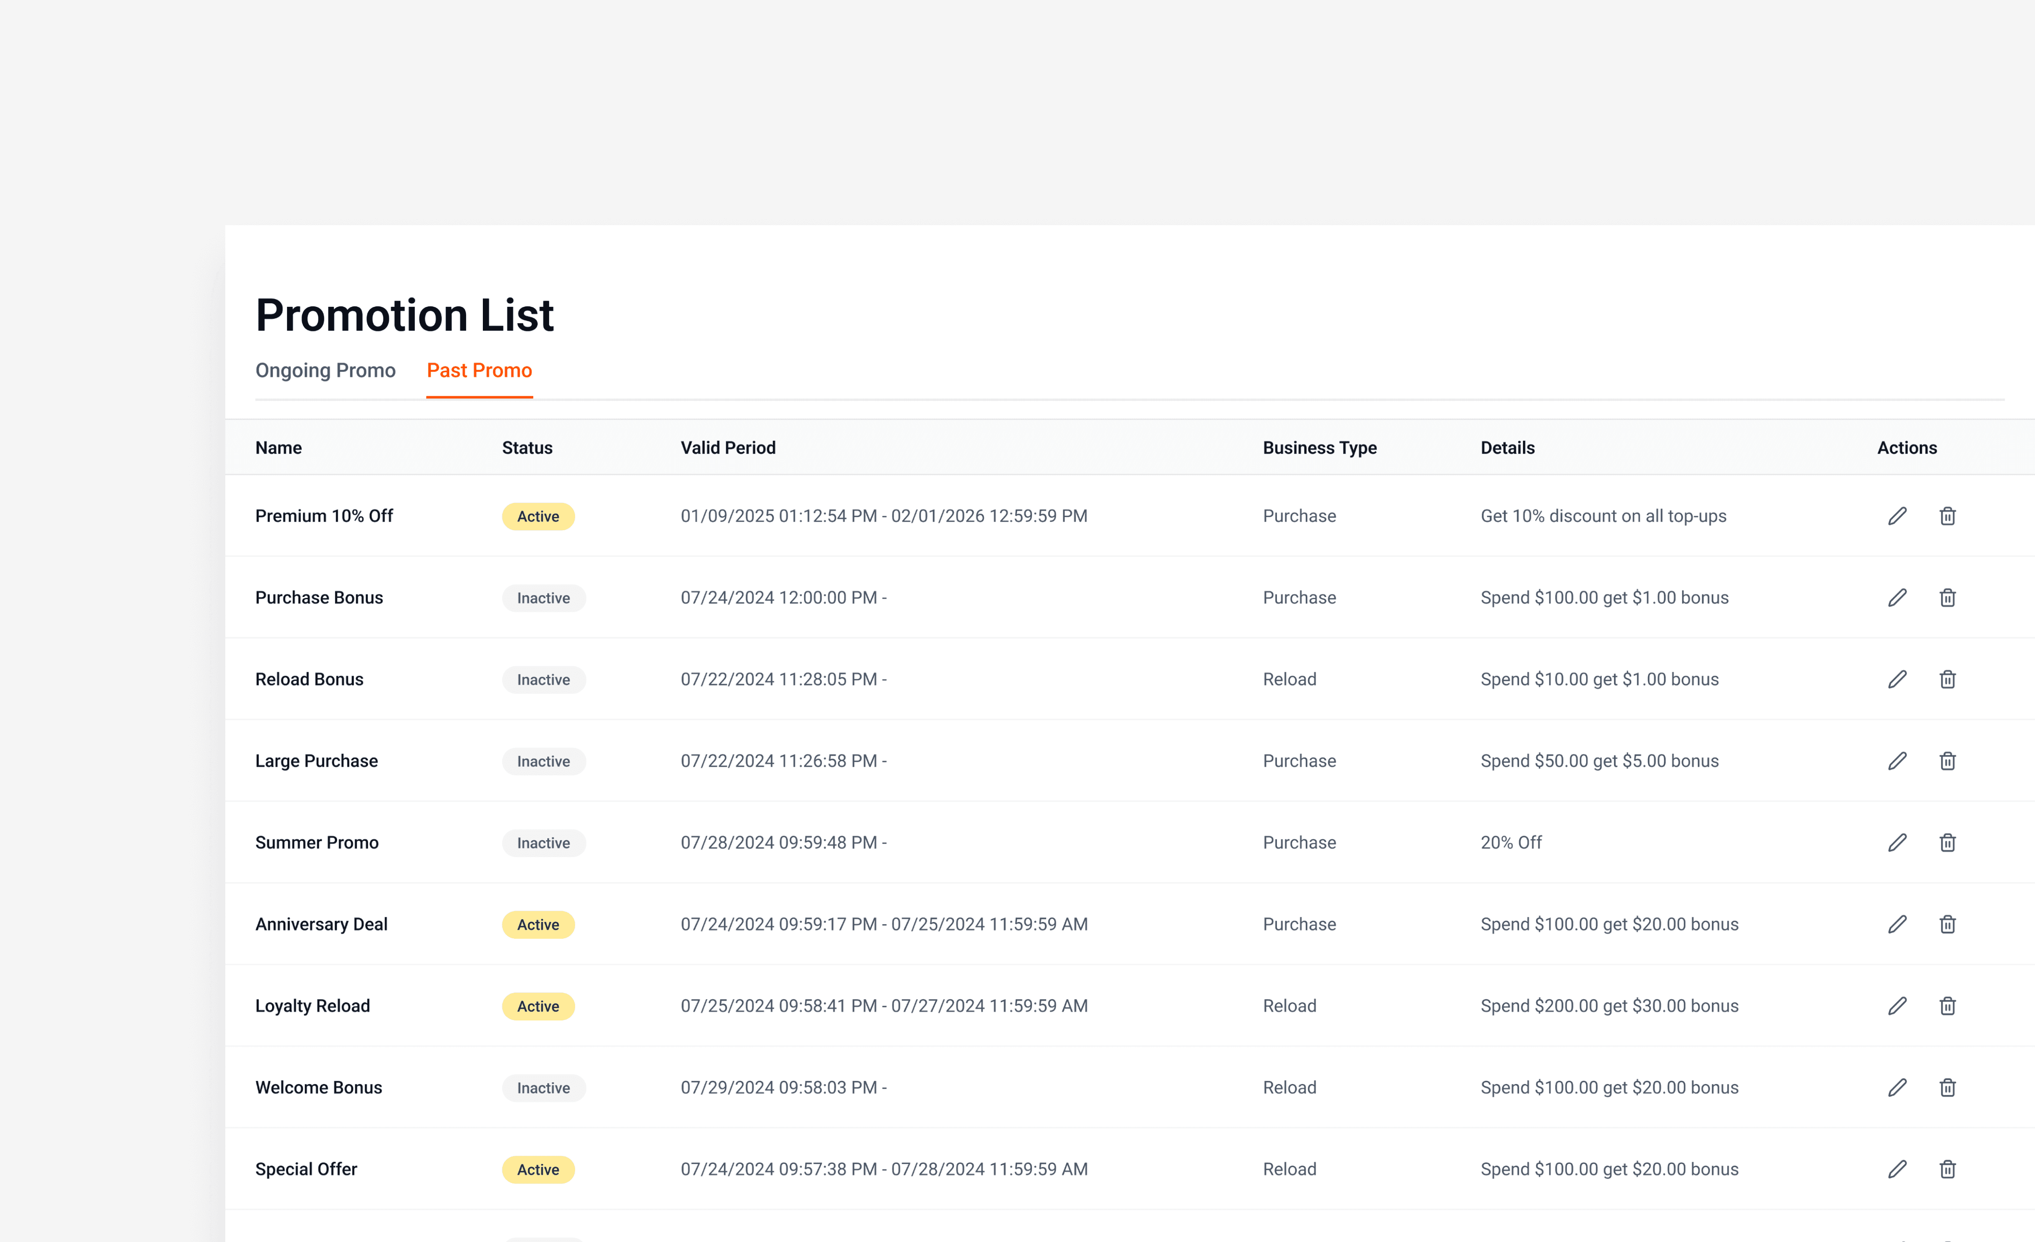Image resolution: width=2035 pixels, height=1242 pixels.
Task: Delete the Reload Bonus promotion
Action: [x=1946, y=679]
